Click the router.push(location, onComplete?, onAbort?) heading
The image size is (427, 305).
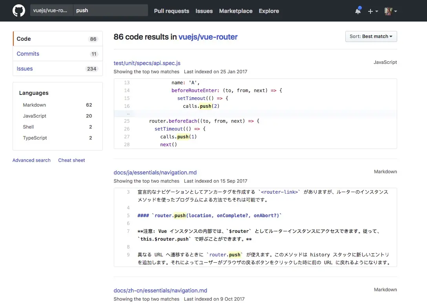[x=210, y=216]
